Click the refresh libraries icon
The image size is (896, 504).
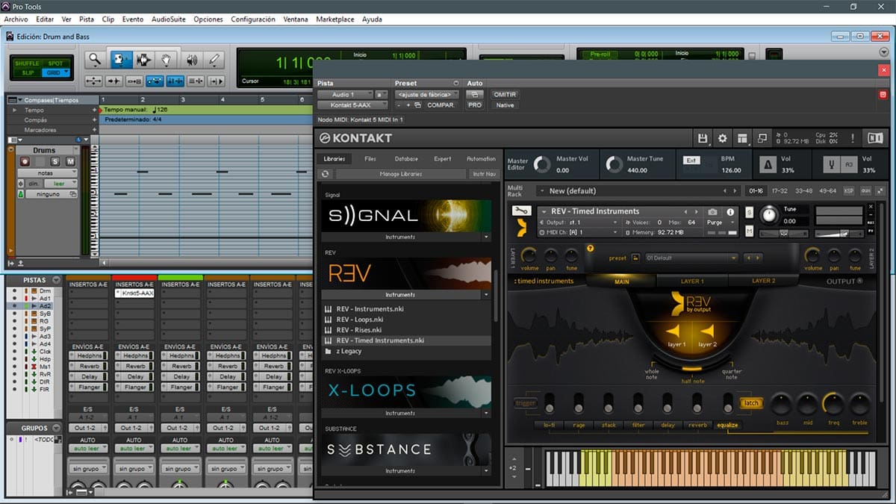tap(325, 174)
